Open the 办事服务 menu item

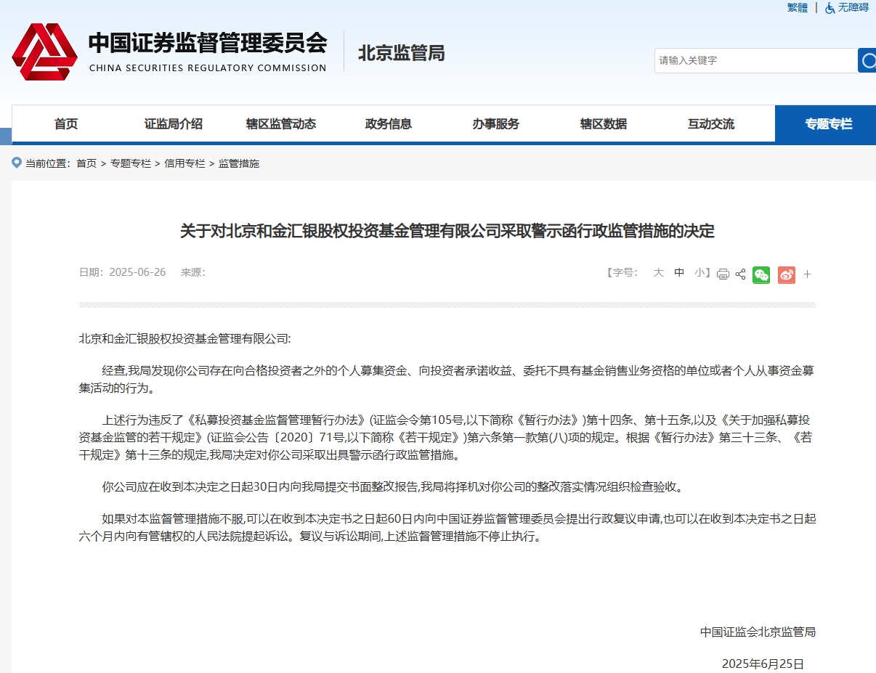point(496,123)
